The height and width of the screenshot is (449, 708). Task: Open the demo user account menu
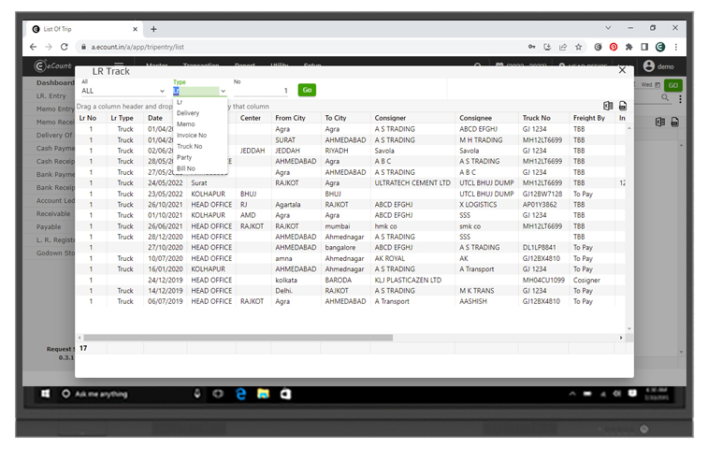pyautogui.click(x=658, y=66)
